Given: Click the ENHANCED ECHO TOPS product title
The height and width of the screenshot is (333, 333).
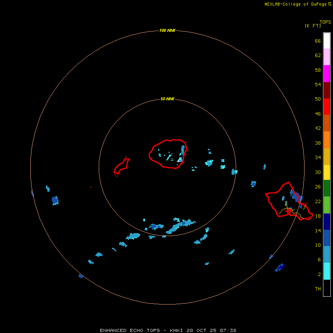Looking at the screenshot, I should [x=130, y=330].
